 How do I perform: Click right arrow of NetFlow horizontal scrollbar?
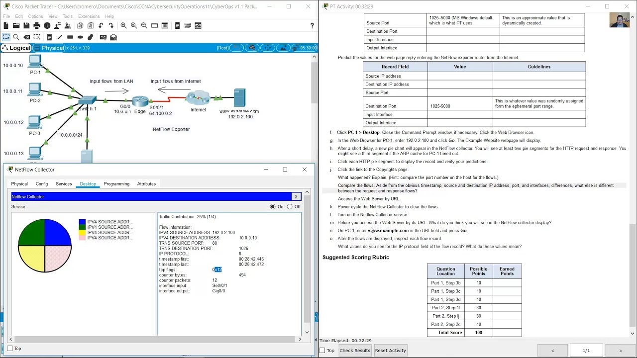300,339
